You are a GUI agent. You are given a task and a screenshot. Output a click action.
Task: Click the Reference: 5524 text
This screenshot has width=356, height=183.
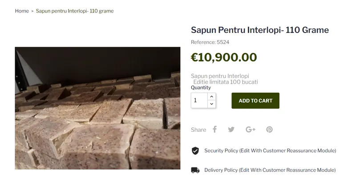(x=210, y=42)
